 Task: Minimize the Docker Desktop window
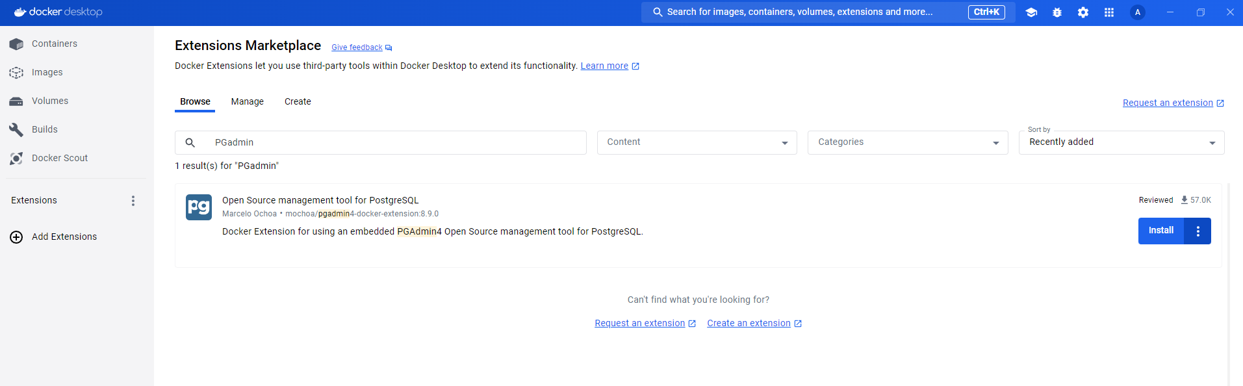[1170, 12]
